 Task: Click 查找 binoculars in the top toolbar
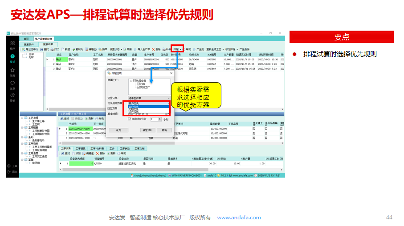(x=44, y=49)
